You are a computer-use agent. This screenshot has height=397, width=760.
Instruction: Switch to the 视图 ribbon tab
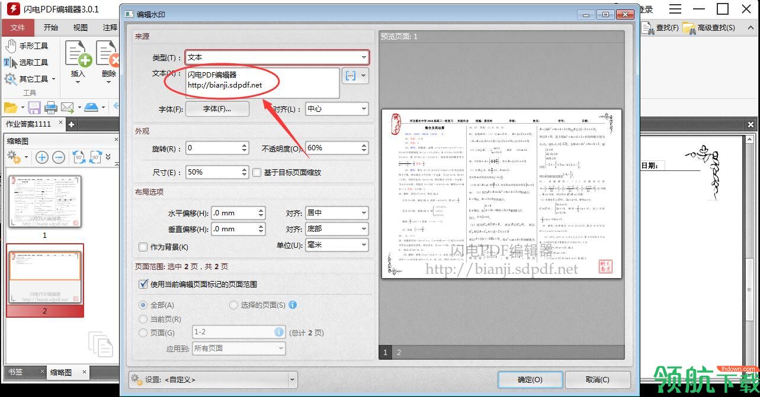pyautogui.click(x=80, y=27)
